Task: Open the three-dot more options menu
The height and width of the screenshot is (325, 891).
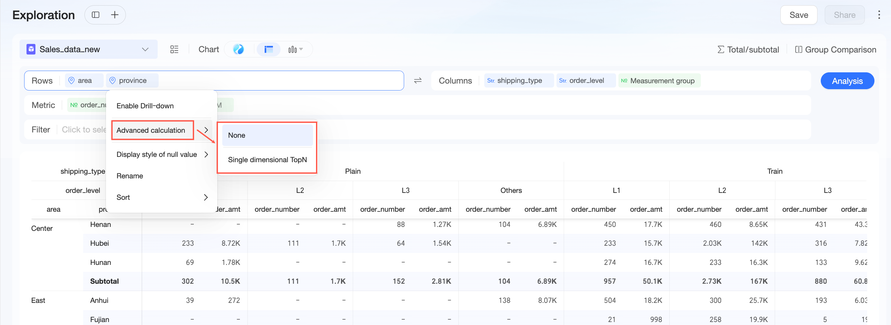Action: [x=878, y=15]
